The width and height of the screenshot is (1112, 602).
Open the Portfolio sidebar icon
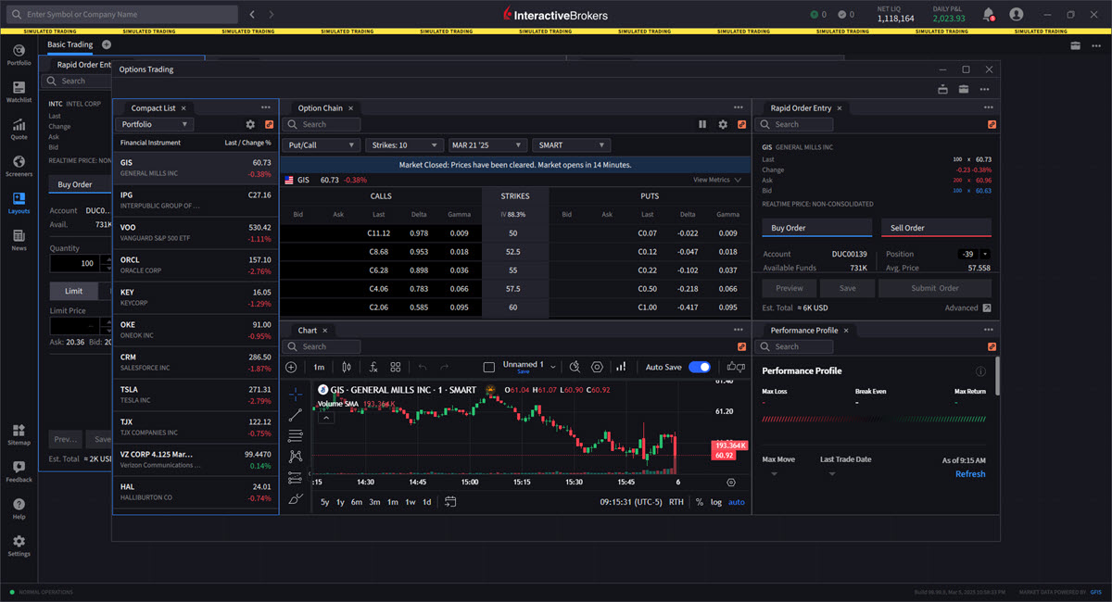[x=19, y=55]
